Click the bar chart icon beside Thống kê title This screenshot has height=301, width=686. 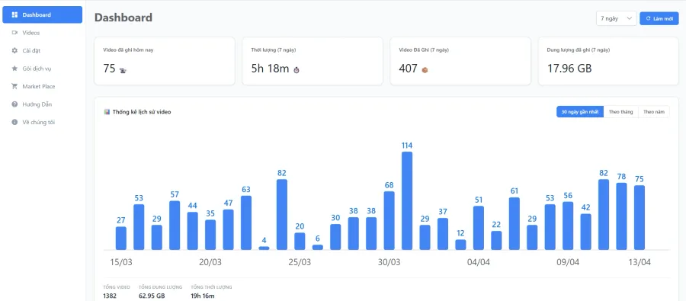coord(107,112)
